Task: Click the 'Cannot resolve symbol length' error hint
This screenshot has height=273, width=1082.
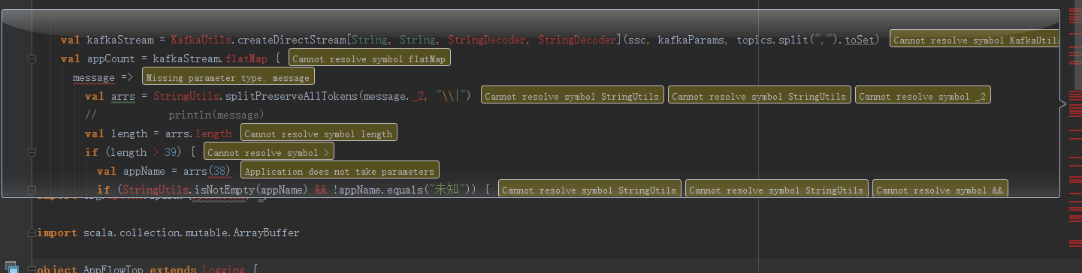Action: point(319,133)
